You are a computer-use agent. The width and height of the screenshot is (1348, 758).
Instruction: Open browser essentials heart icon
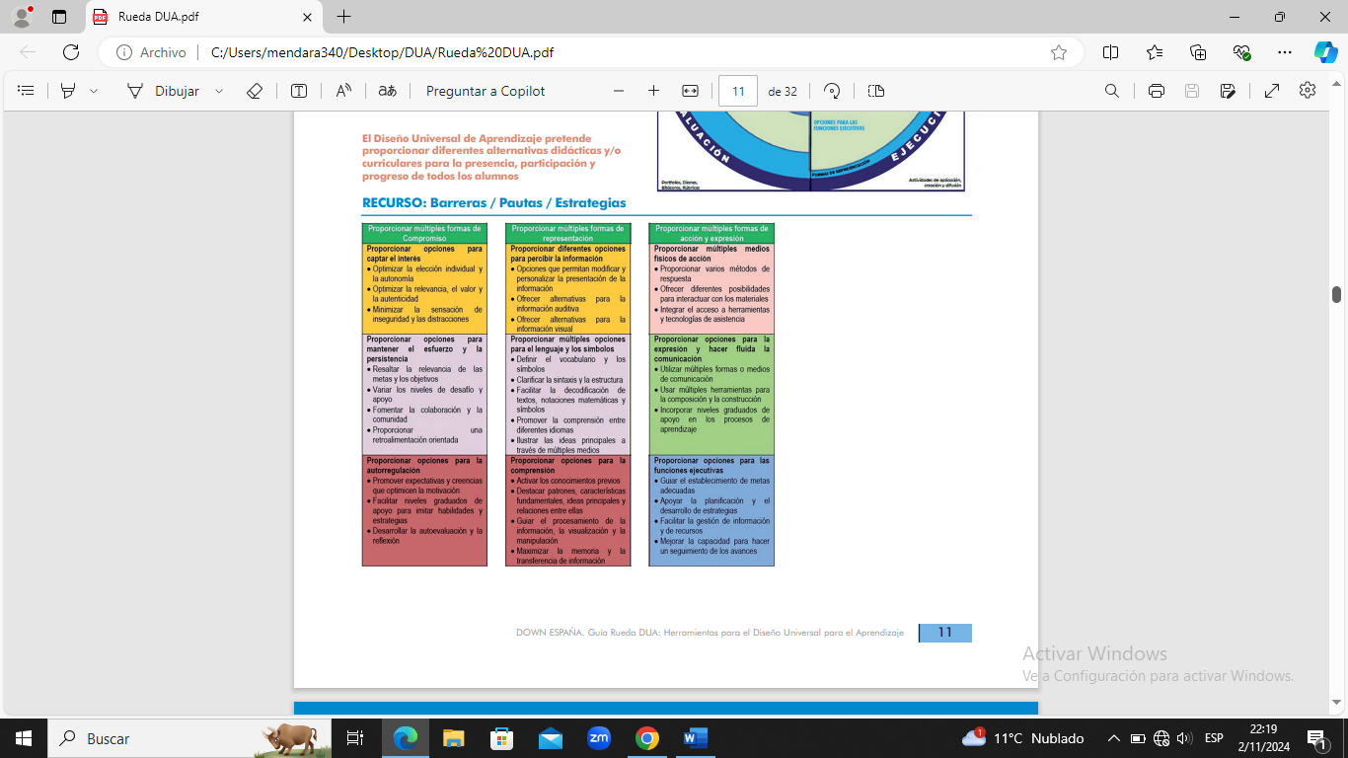1241,52
